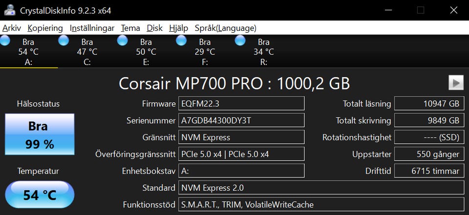Minimize the CrystalDiskInfo window
The image size is (469, 215).
coord(388,10)
